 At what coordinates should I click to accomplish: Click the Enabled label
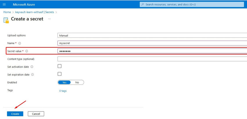[x=12, y=82]
